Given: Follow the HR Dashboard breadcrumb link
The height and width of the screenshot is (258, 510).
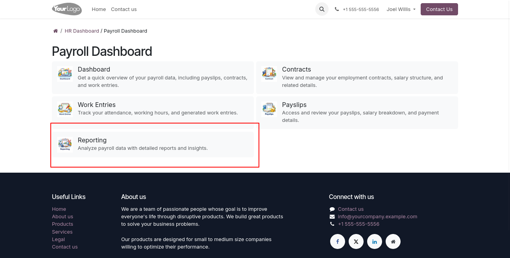Looking at the screenshot, I should 82,31.
